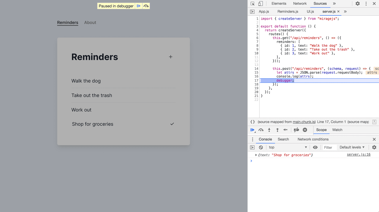Click the Step out of current function icon
The image size is (379, 212).
(x=277, y=130)
